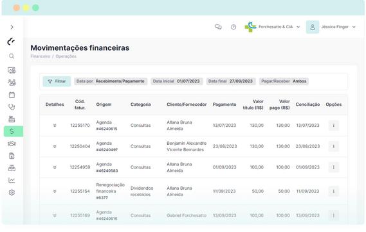Expand details for row 12255154
This screenshot has height=232, width=366.
point(55,192)
